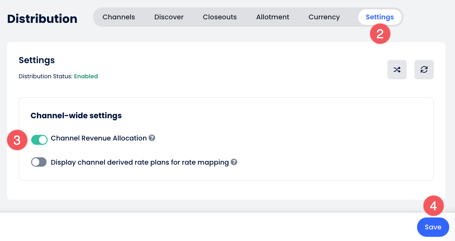Click the red step 3 badge
This screenshot has height=241, width=455.
(17, 140)
